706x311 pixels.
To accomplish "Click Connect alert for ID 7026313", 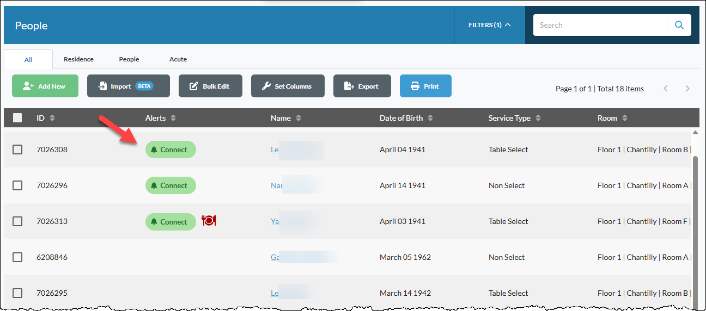I will tap(171, 222).
